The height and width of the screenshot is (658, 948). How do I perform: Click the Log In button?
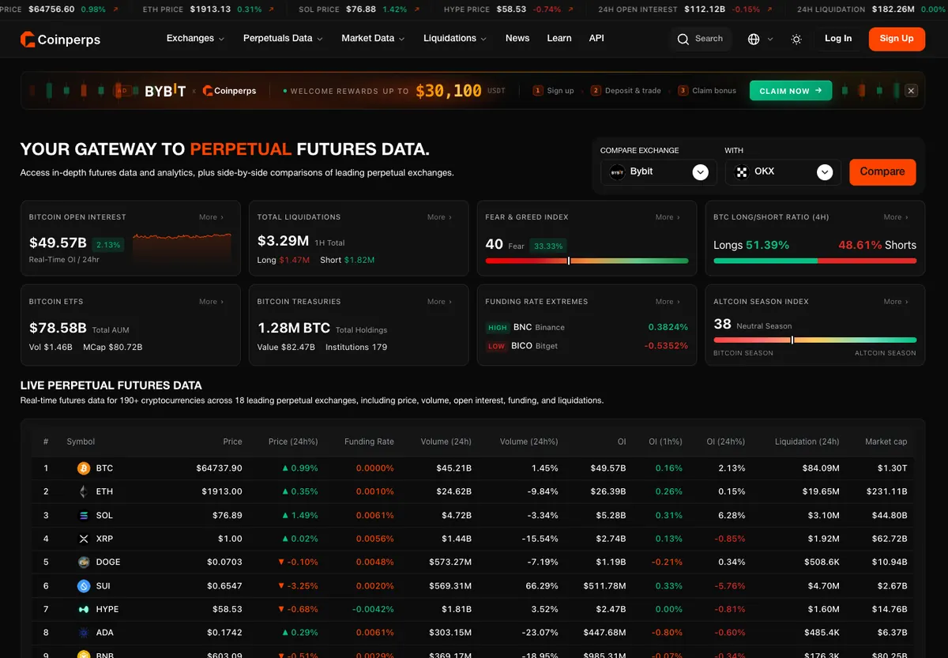838,39
